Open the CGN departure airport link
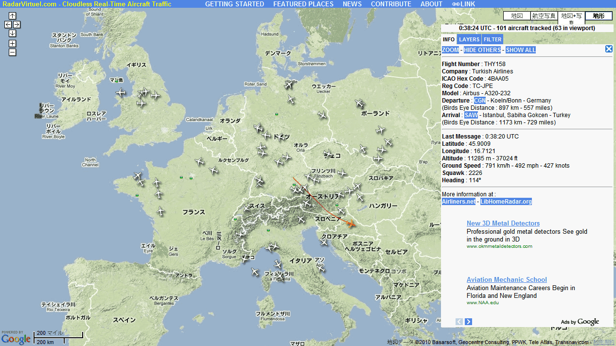The height and width of the screenshot is (346, 616). [x=479, y=101]
